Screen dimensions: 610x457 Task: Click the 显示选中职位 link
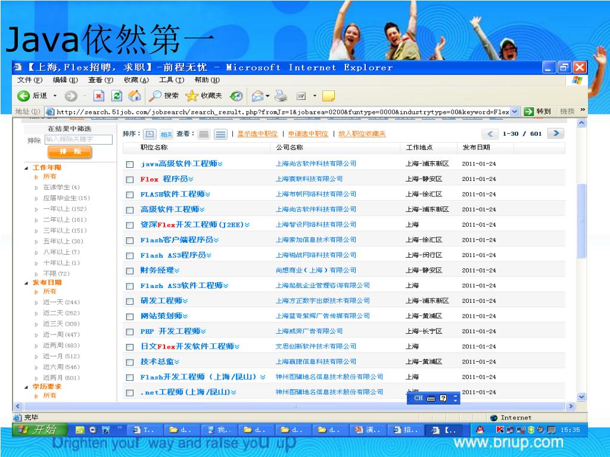pos(257,134)
